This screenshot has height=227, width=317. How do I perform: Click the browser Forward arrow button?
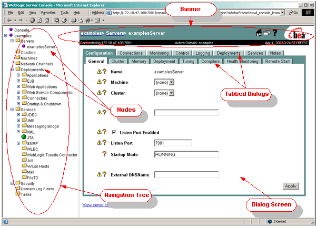pos(21,20)
